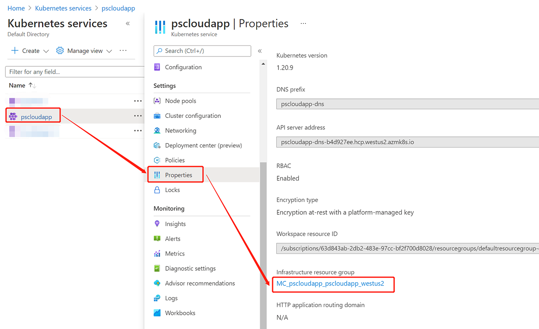Click the Filter for any field box
Image resolution: width=539 pixels, height=329 pixels.
(x=74, y=72)
